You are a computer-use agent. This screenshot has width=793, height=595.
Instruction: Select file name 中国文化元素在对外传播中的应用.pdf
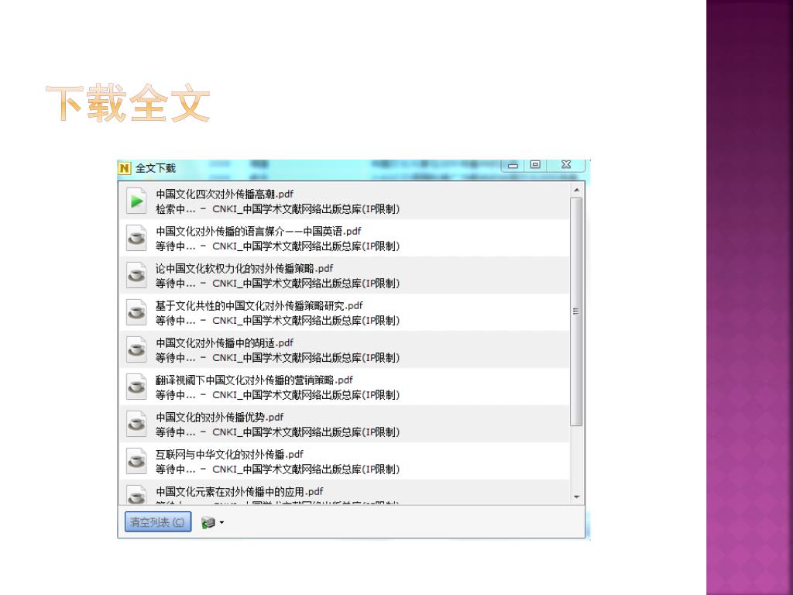pos(239,492)
